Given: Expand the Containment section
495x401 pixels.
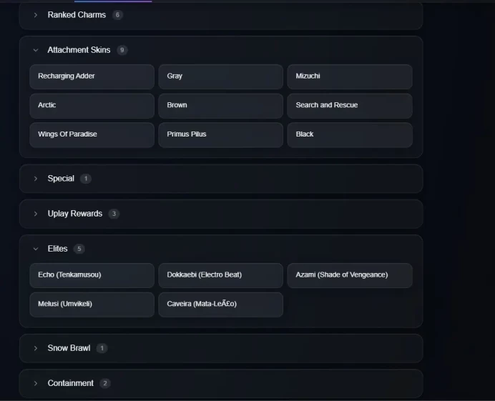Looking at the screenshot, I should [x=221, y=383].
